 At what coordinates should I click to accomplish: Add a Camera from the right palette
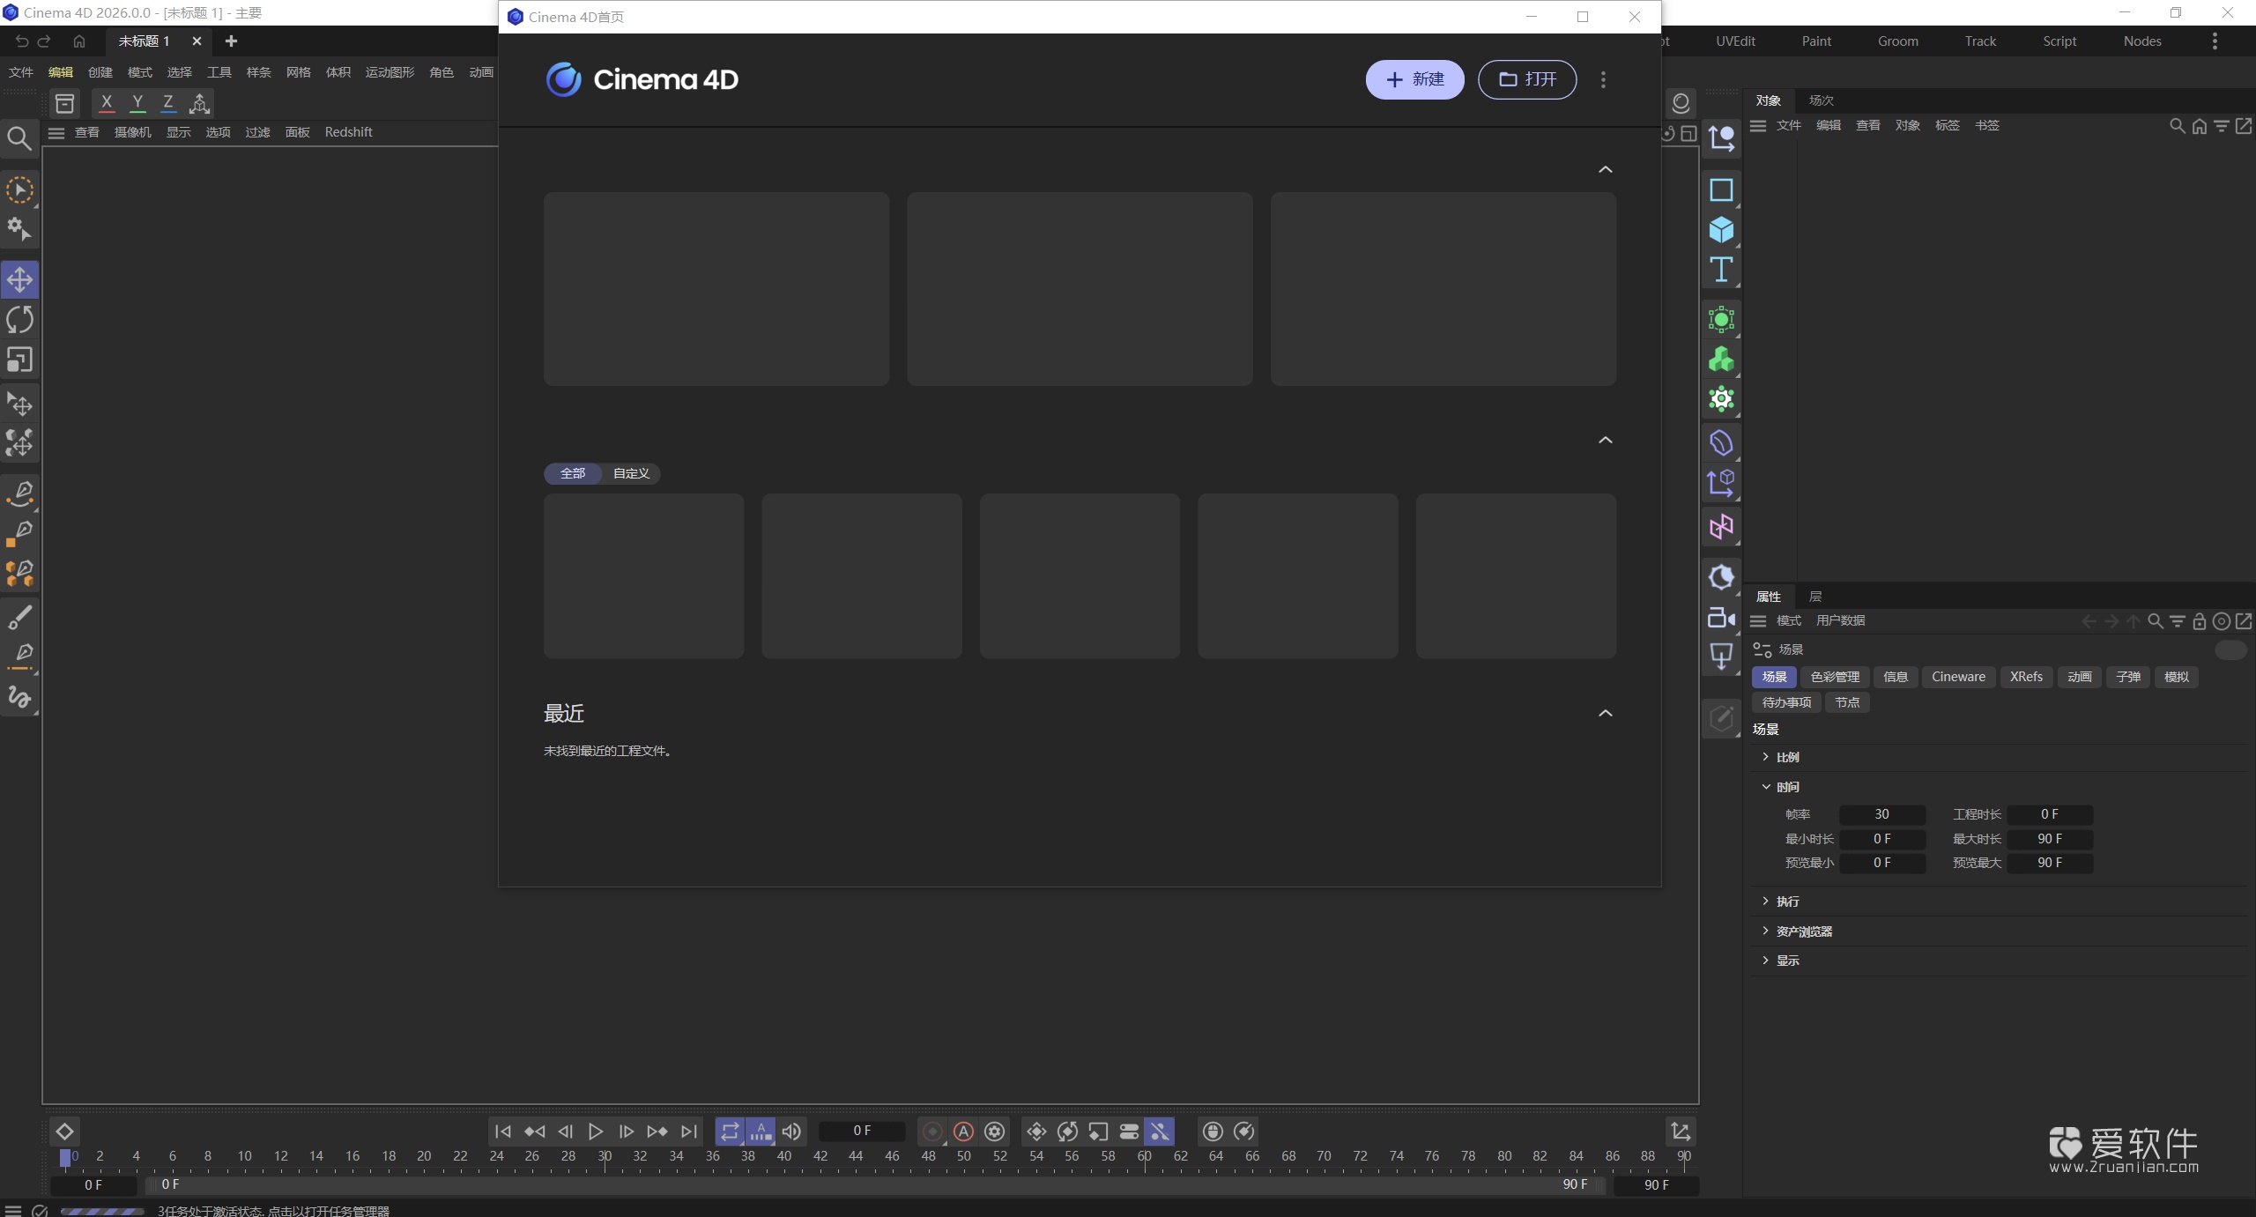(x=1720, y=618)
